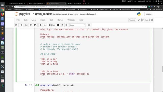The width and height of the screenshot is (163, 92).
Task: Move the selected cell up
Action: (41, 25)
